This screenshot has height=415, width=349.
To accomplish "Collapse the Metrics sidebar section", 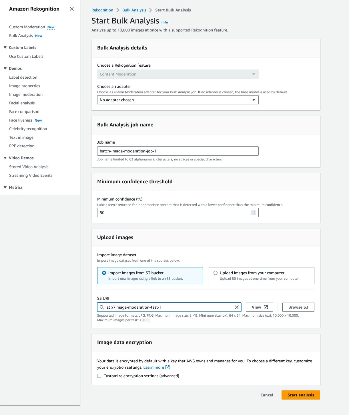I will click(x=5, y=187).
